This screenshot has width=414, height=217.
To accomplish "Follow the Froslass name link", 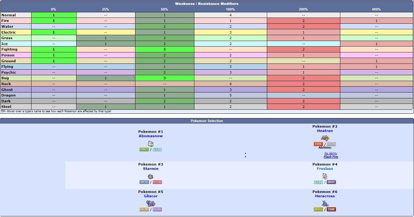I will pos(325,169).
